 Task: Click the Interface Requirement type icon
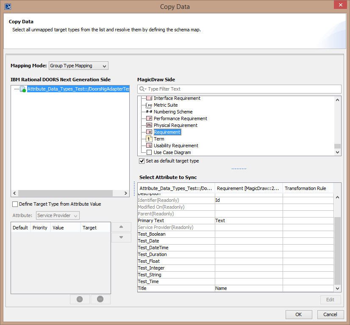tap(149, 98)
